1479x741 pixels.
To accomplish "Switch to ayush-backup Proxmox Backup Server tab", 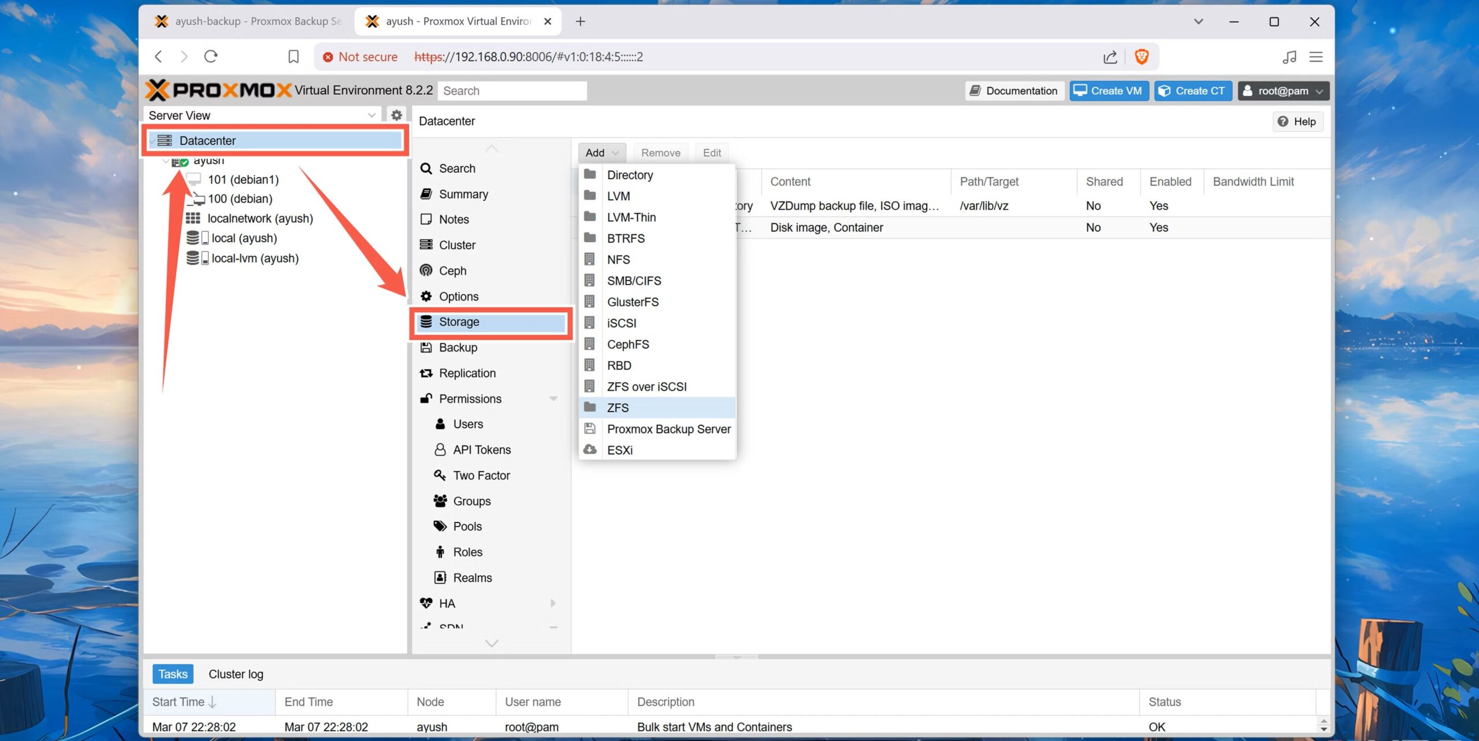I will [x=248, y=21].
